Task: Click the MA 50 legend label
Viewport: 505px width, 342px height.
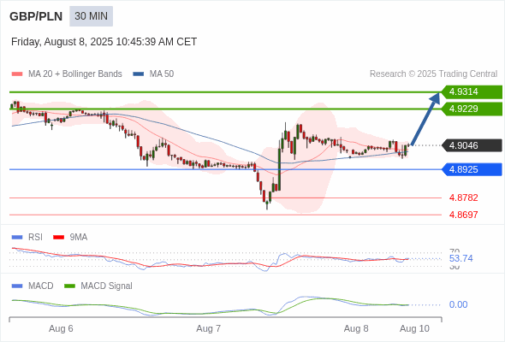Action: coord(162,74)
